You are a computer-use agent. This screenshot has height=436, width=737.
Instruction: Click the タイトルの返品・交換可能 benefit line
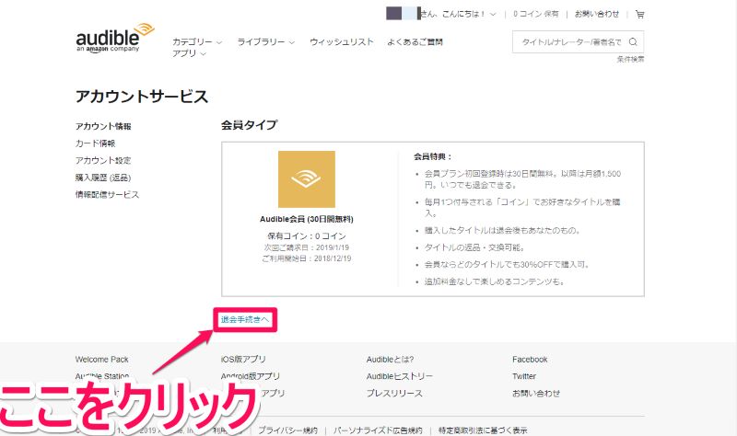click(x=474, y=247)
